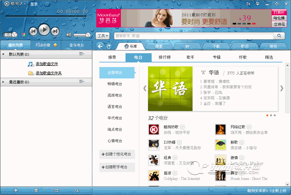
Task: Adjust the volume slider knob
Action: 88,35
